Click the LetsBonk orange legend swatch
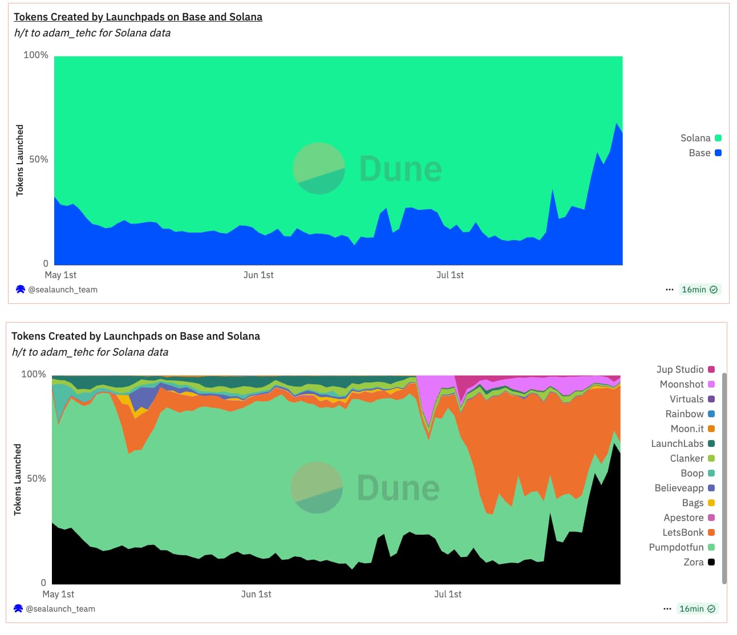The image size is (737, 635). pos(711,532)
